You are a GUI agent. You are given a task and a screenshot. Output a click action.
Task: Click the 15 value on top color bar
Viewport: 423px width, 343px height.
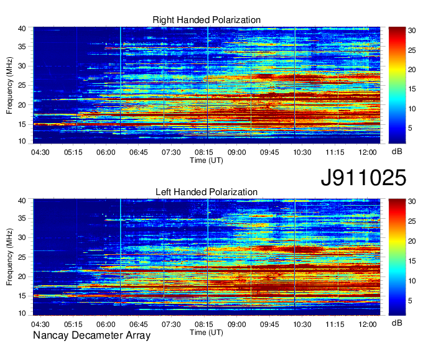coord(412,89)
